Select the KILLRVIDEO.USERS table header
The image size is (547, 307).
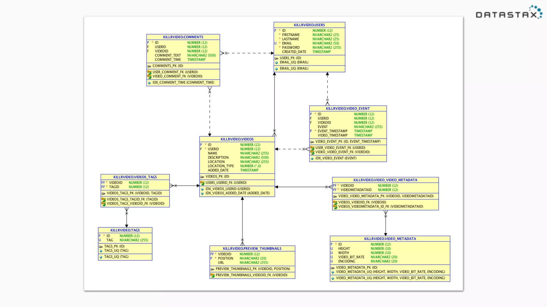[x=309, y=25]
